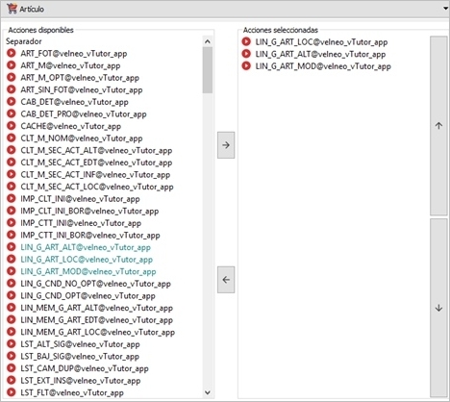Viewport: 450px width, 402px height.
Task: Add action with the right arrow button
Action: pyautogui.click(x=226, y=145)
